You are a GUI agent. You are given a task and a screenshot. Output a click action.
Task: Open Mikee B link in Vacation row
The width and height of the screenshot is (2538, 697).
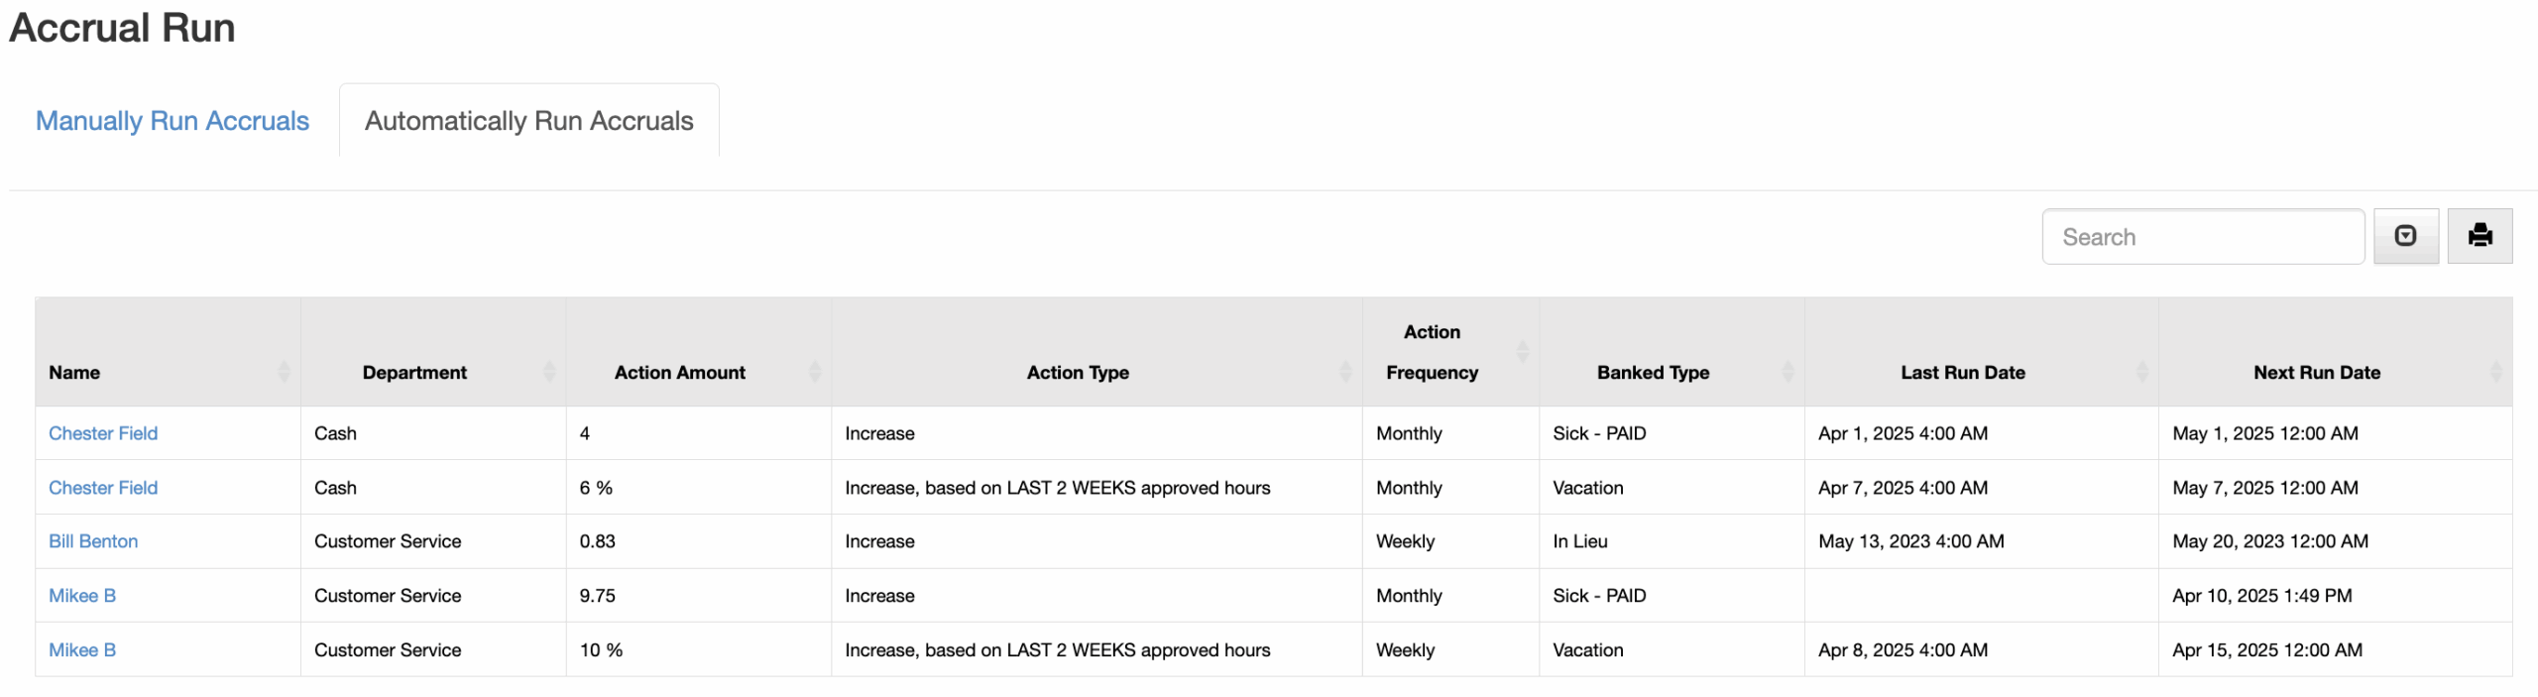pyautogui.click(x=82, y=650)
